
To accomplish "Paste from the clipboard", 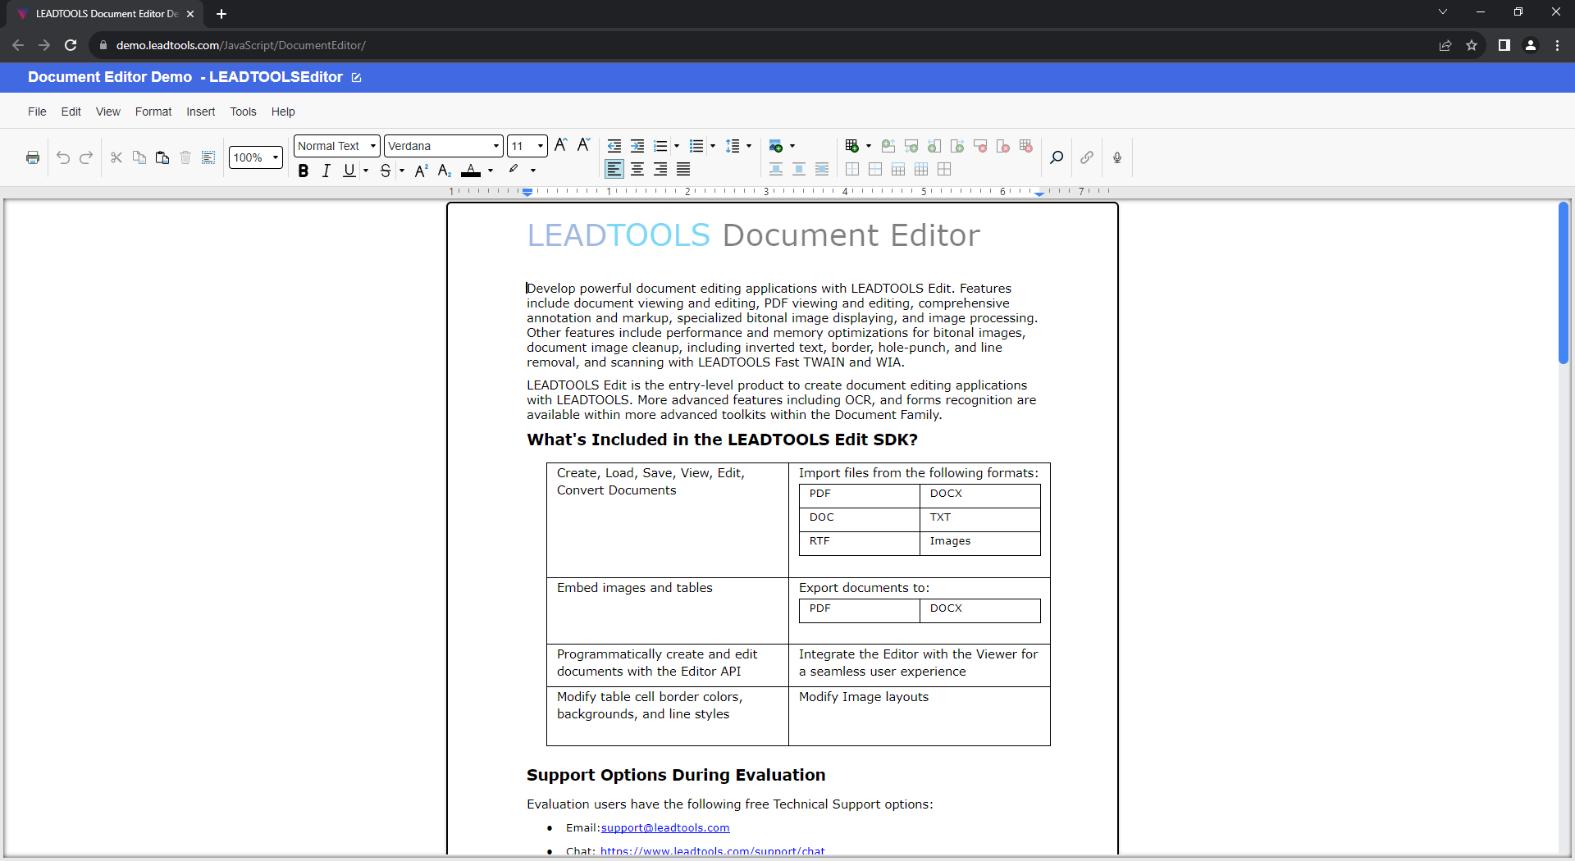I will [162, 157].
